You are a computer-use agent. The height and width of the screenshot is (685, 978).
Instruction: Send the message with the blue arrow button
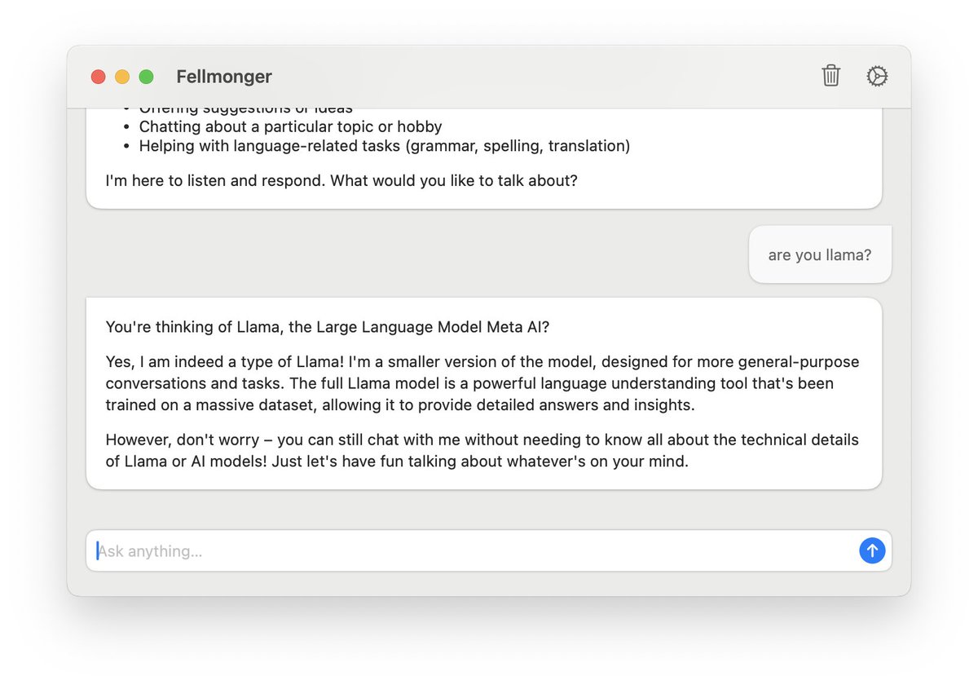[872, 550]
